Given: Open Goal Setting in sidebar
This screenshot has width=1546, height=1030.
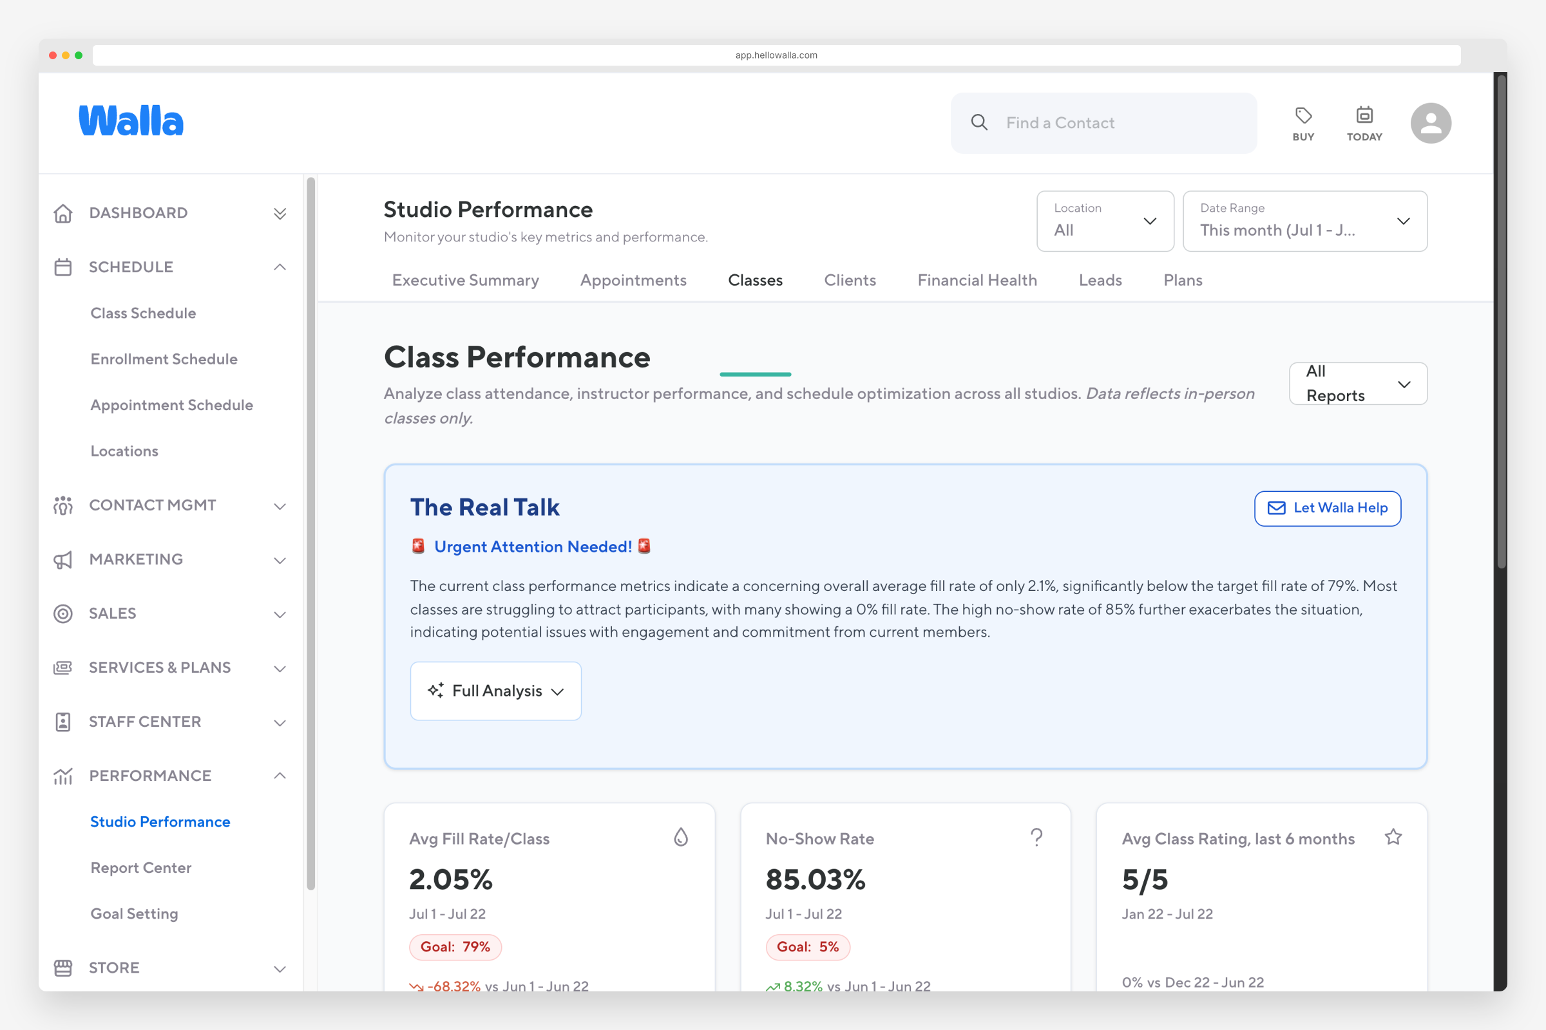Looking at the screenshot, I should pyautogui.click(x=134, y=913).
